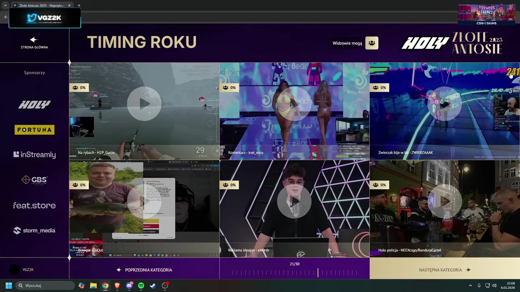The height and width of the screenshot is (292, 520).
Task: Play the 'Komentarz - inet_easy' clip
Action: tap(294, 104)
